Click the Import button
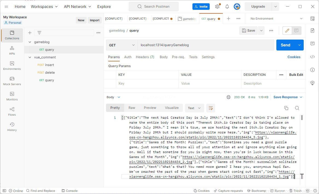Screen dimensions: 319x194 tap(95, 20)
